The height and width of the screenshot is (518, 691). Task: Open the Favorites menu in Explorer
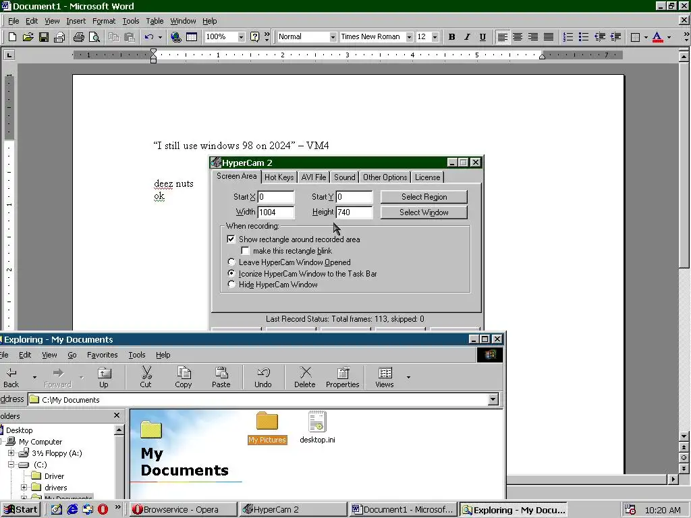point(103,355)
